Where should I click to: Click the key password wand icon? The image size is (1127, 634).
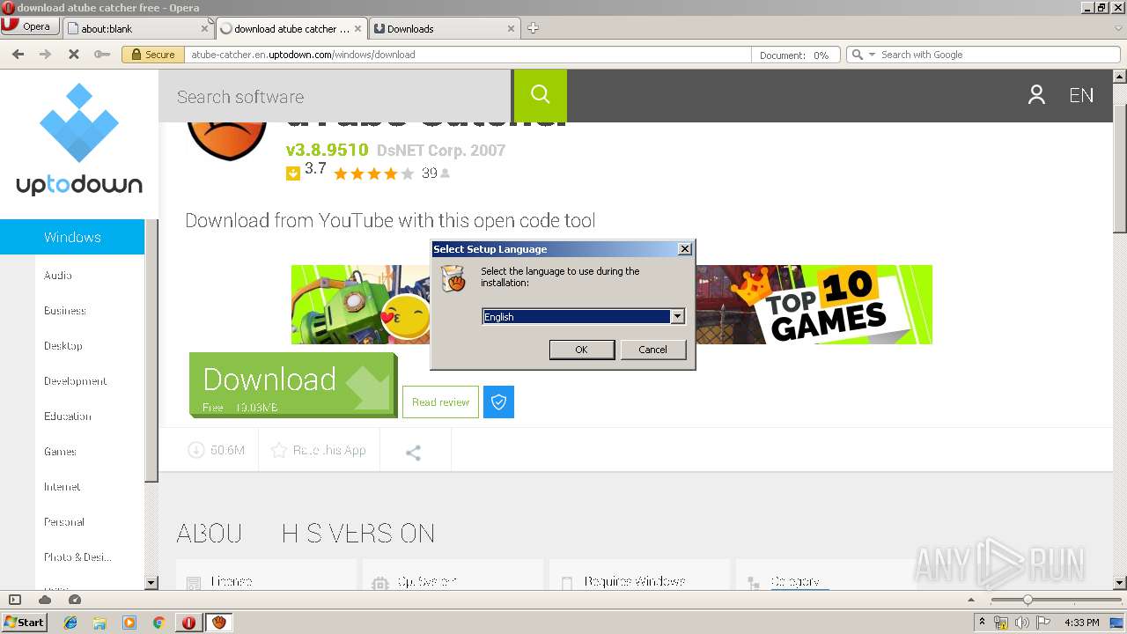tap(102, 54)
